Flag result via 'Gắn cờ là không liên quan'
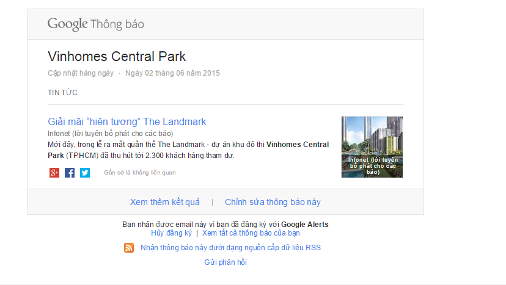Screen dimensions: 506x285 [140, 173]
